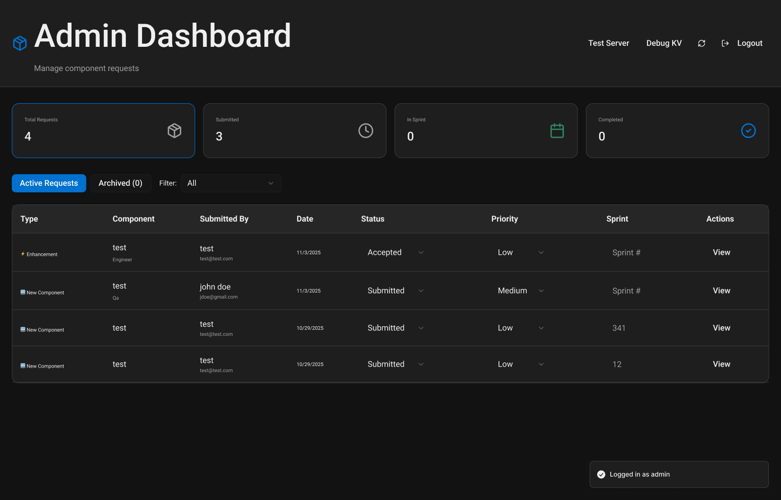This screenshot has width=781, height=500.
Task: Click the package icon on Total Requests card
Action: point(174,130)
